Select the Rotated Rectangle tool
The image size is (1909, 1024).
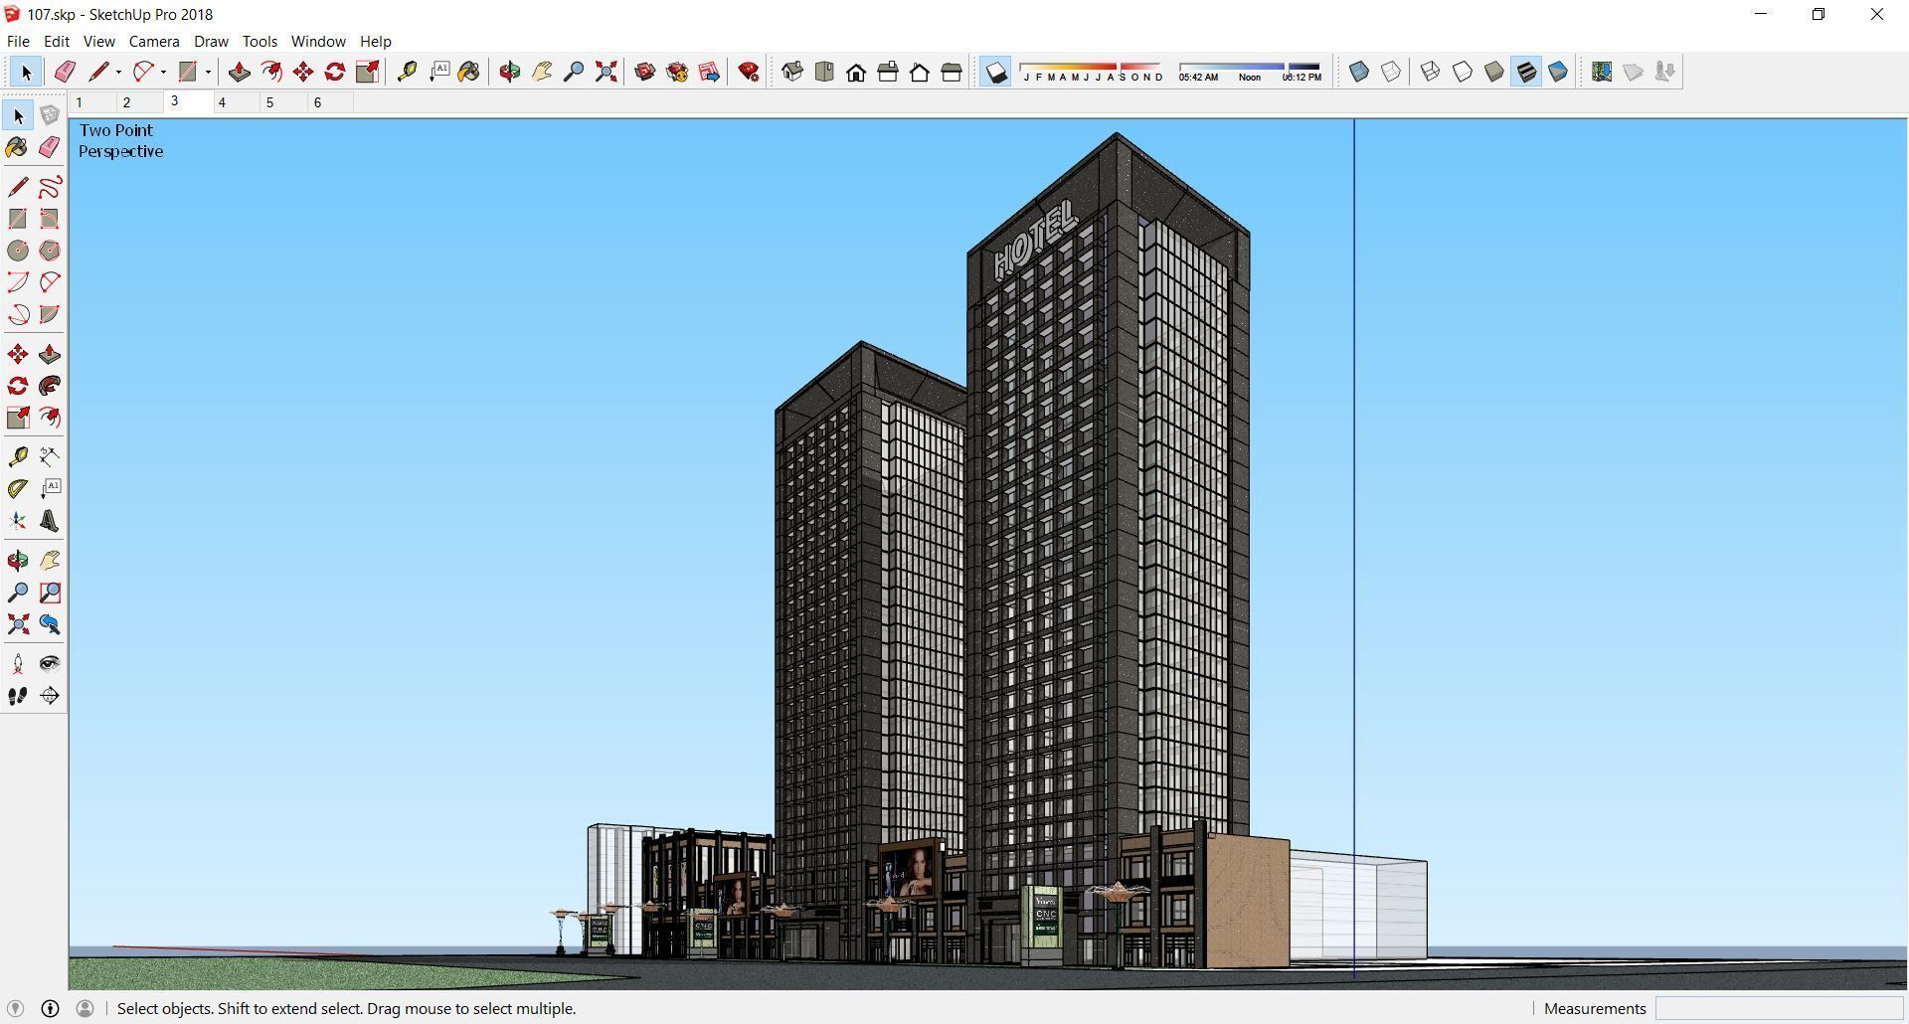[x=50, y=219]
